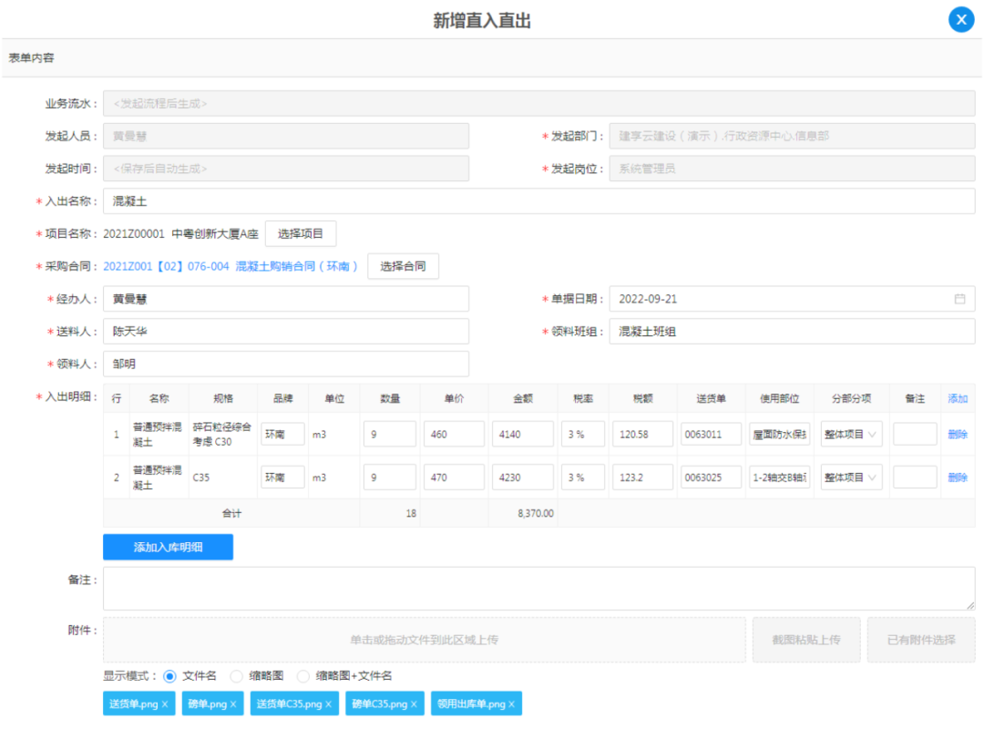Click the 截图粘贴上传 button
984x729 pixels.
click(x=805, y=640)
